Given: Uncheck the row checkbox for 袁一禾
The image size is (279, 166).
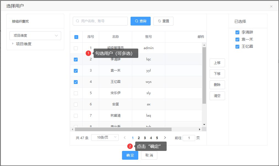Looking at the screenshot, I should (x=76, y=71).
